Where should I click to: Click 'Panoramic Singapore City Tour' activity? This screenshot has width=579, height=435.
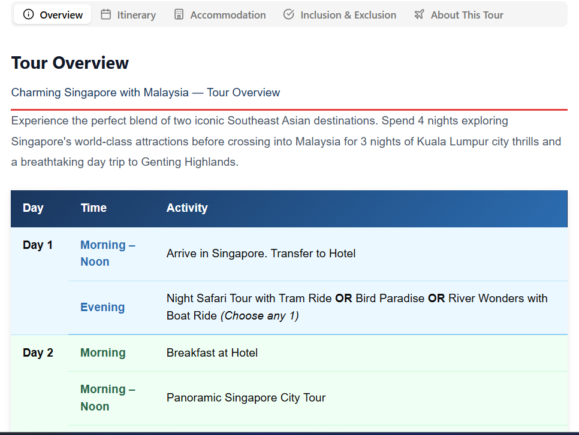pos(246,398)
